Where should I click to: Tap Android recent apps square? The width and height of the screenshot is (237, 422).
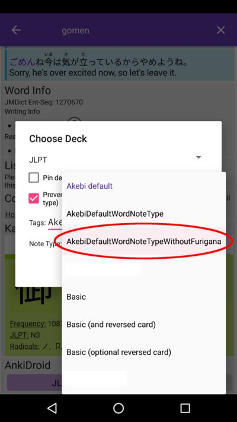185,408
